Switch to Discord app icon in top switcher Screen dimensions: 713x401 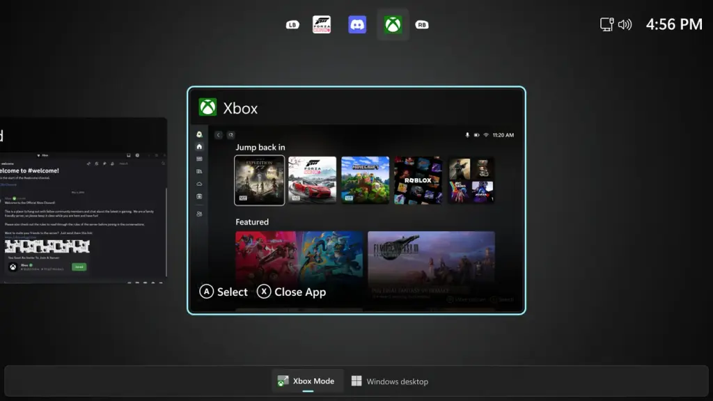357,24
